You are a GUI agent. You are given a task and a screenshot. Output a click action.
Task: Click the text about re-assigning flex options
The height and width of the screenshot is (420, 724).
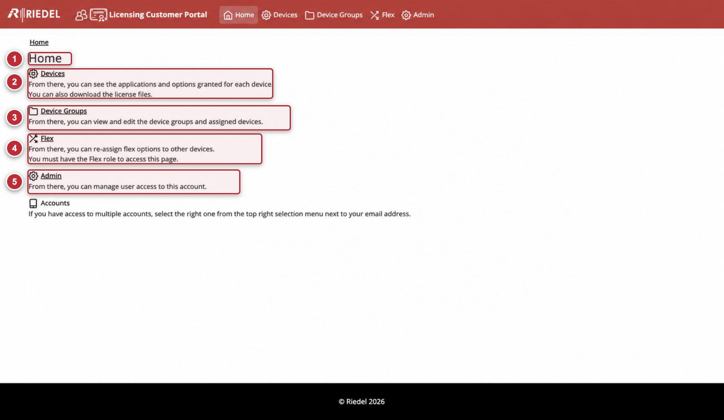click(x=121, y=149)
